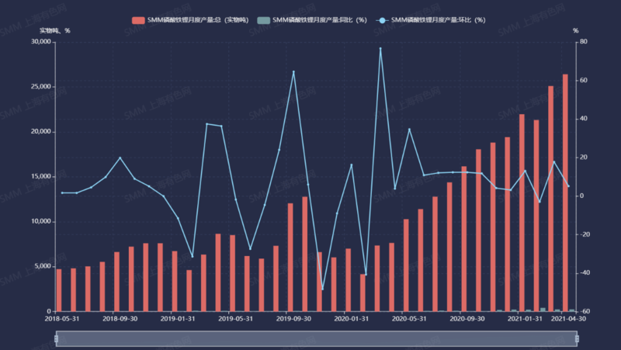Viewport: 621px width, 350px height.
Task: Click the 30,000 label on the left axis
Action: pos(39,42)
